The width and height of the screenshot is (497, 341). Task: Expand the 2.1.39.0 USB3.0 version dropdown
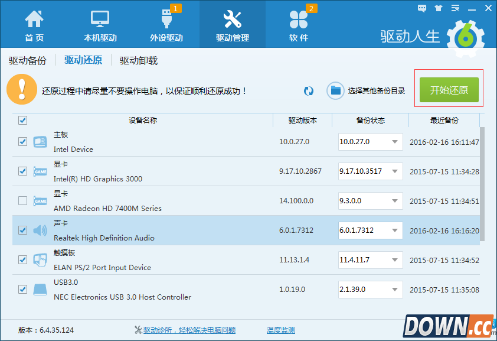tap(394, 290)
